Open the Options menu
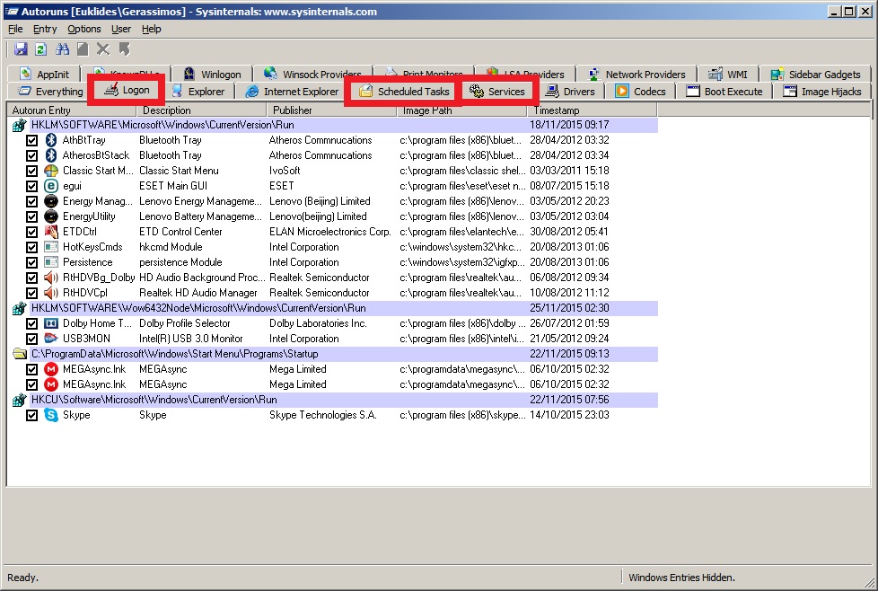 [x=84, y=29]
